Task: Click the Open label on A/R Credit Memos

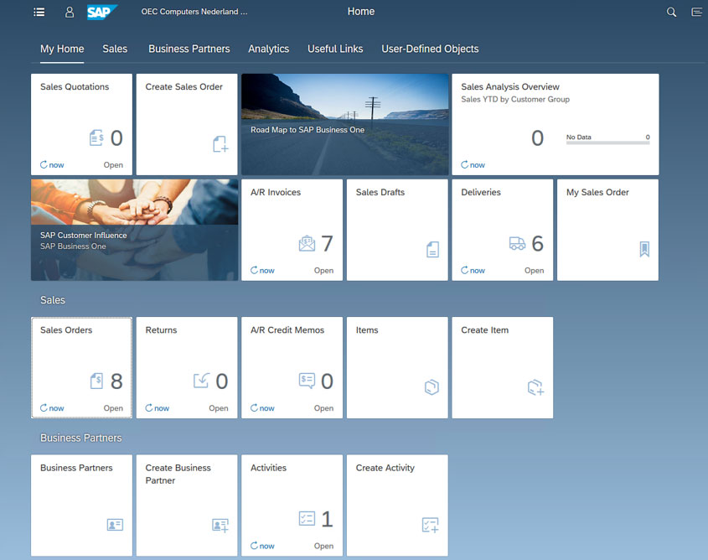Action: pos(323,408)
